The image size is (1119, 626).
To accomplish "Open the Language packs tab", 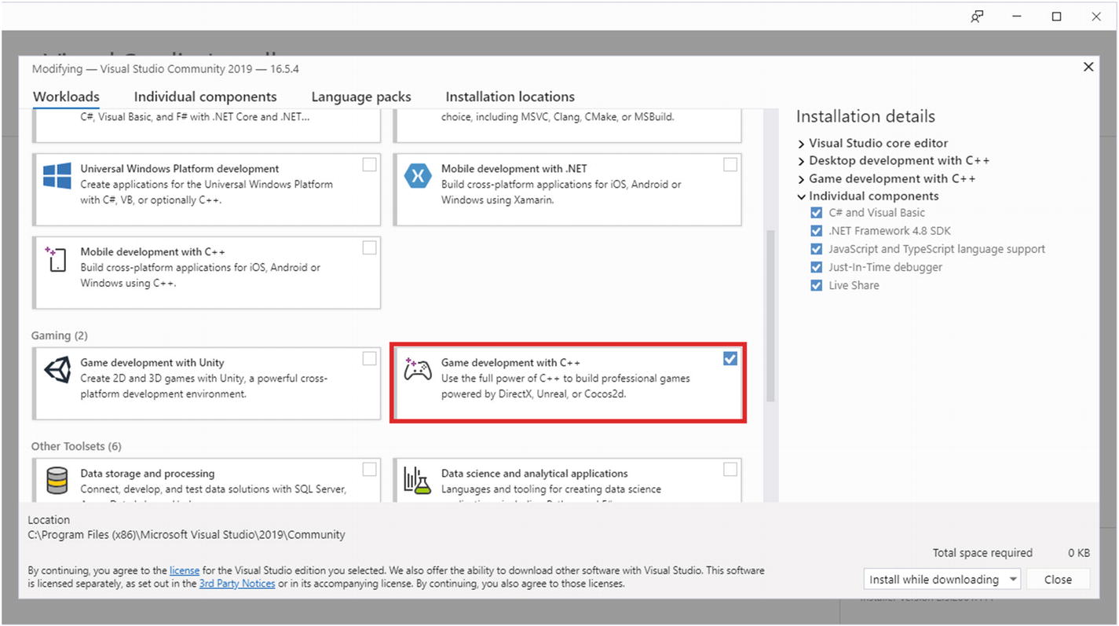I will click(361, 97).
